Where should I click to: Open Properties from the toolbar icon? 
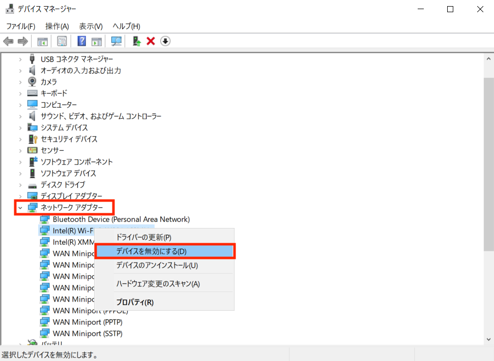click(x=62, y=41)
